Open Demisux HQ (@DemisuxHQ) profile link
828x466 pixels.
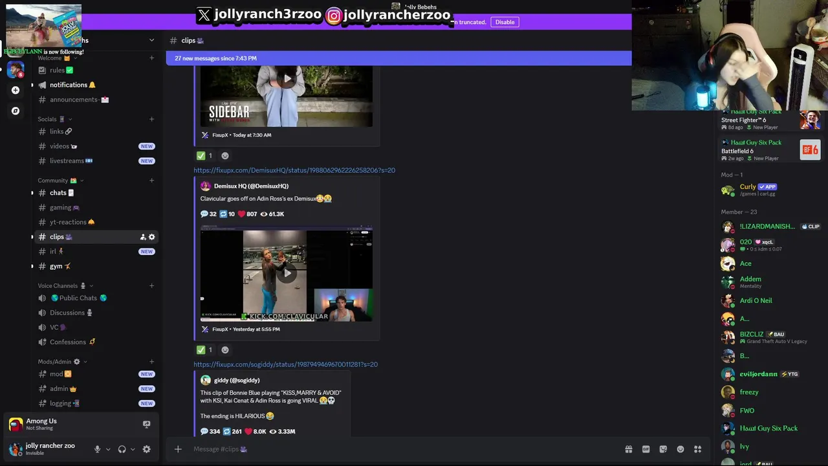(x=251, y=186)
